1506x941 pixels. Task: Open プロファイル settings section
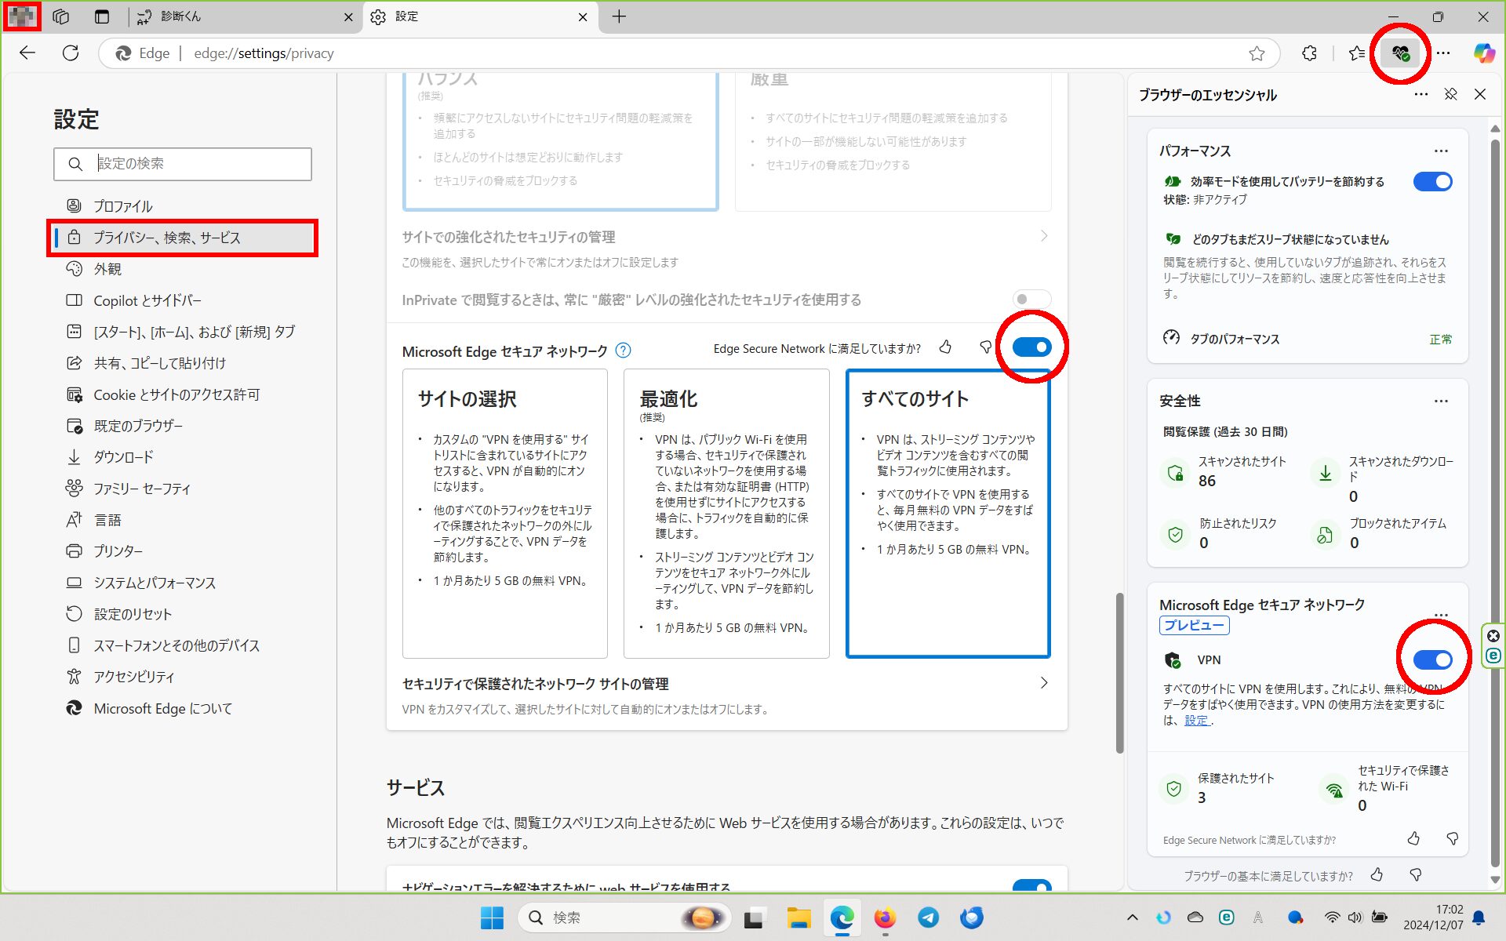[183, 206]
